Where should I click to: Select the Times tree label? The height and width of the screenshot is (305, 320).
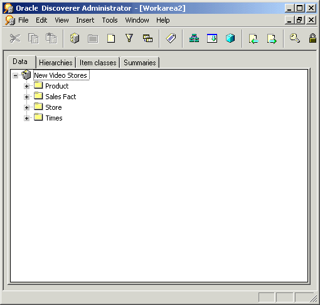click(x=54, y=118)
